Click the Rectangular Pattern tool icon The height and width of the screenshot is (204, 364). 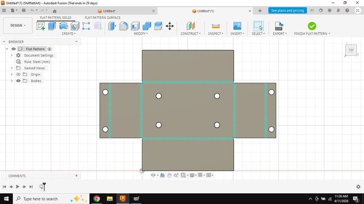(86, 26)
